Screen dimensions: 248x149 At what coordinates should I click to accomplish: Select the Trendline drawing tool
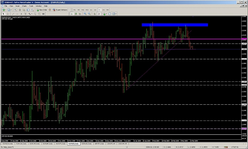pos(13,14)
